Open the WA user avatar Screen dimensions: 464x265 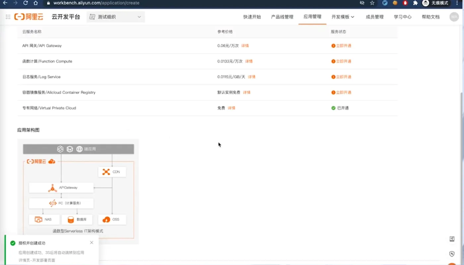454,17
